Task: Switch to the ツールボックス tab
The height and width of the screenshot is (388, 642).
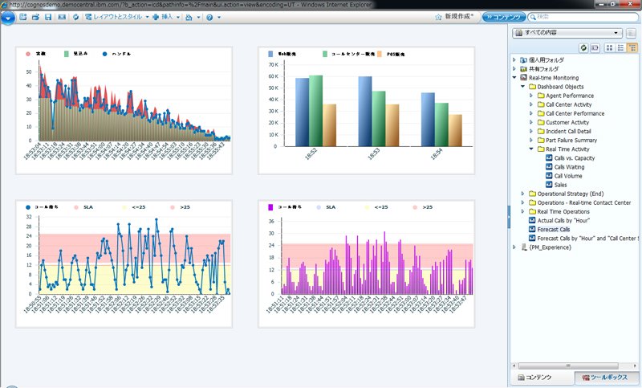Action: (604, 378)
